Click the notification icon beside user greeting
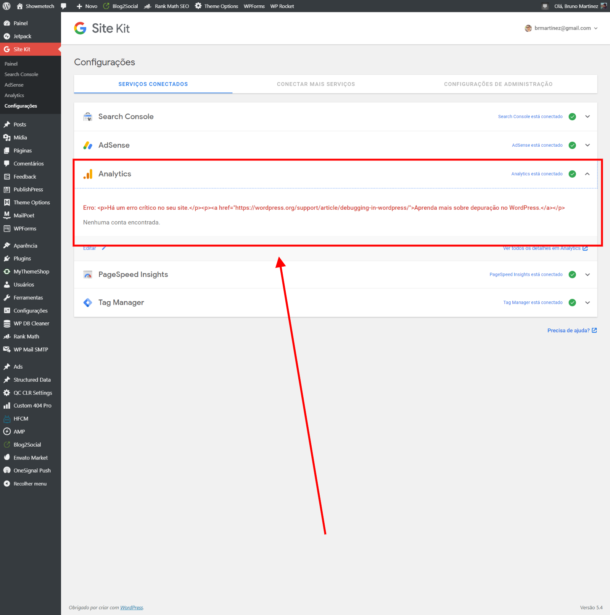 545,6
